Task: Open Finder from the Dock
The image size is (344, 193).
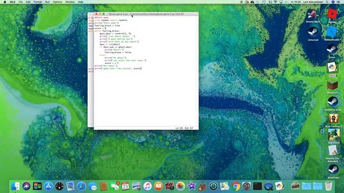Action: [16, 186]
